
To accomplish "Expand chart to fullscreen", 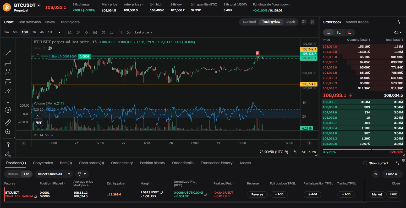I will pyautogui.click(x=312, y=22).
